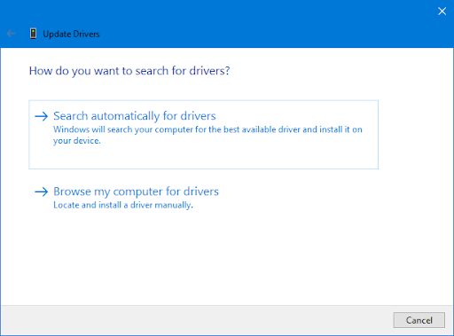Click the device icon beside Update Drivers
The image size is (454, 336).
coord(33,34)
